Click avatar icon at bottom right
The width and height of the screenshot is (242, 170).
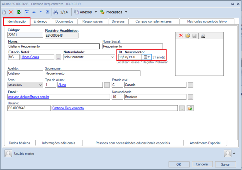(x=228, y=153)
